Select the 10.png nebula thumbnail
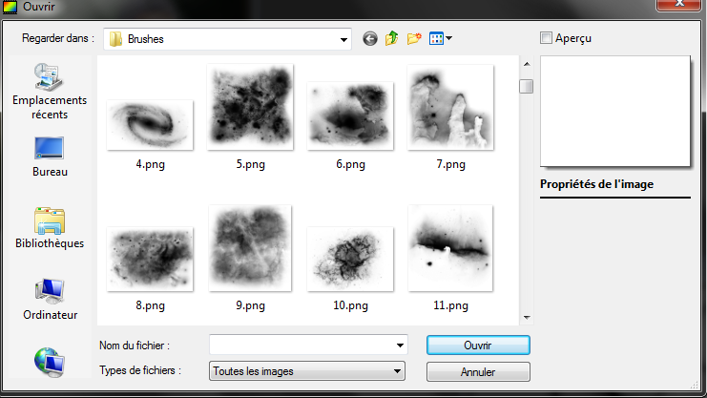The height and width of the screenshot is (398, 707). click(350, 259)
